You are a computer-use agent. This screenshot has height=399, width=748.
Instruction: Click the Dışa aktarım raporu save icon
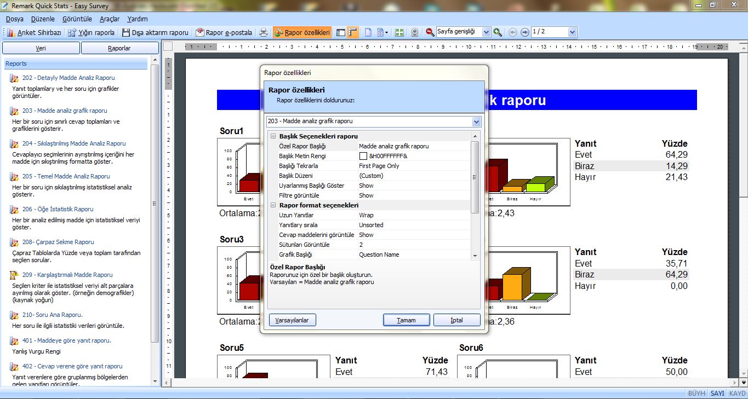(x=126, y=32)
